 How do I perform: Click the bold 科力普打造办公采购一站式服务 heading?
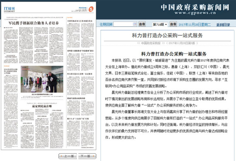(x=174, y=54)
